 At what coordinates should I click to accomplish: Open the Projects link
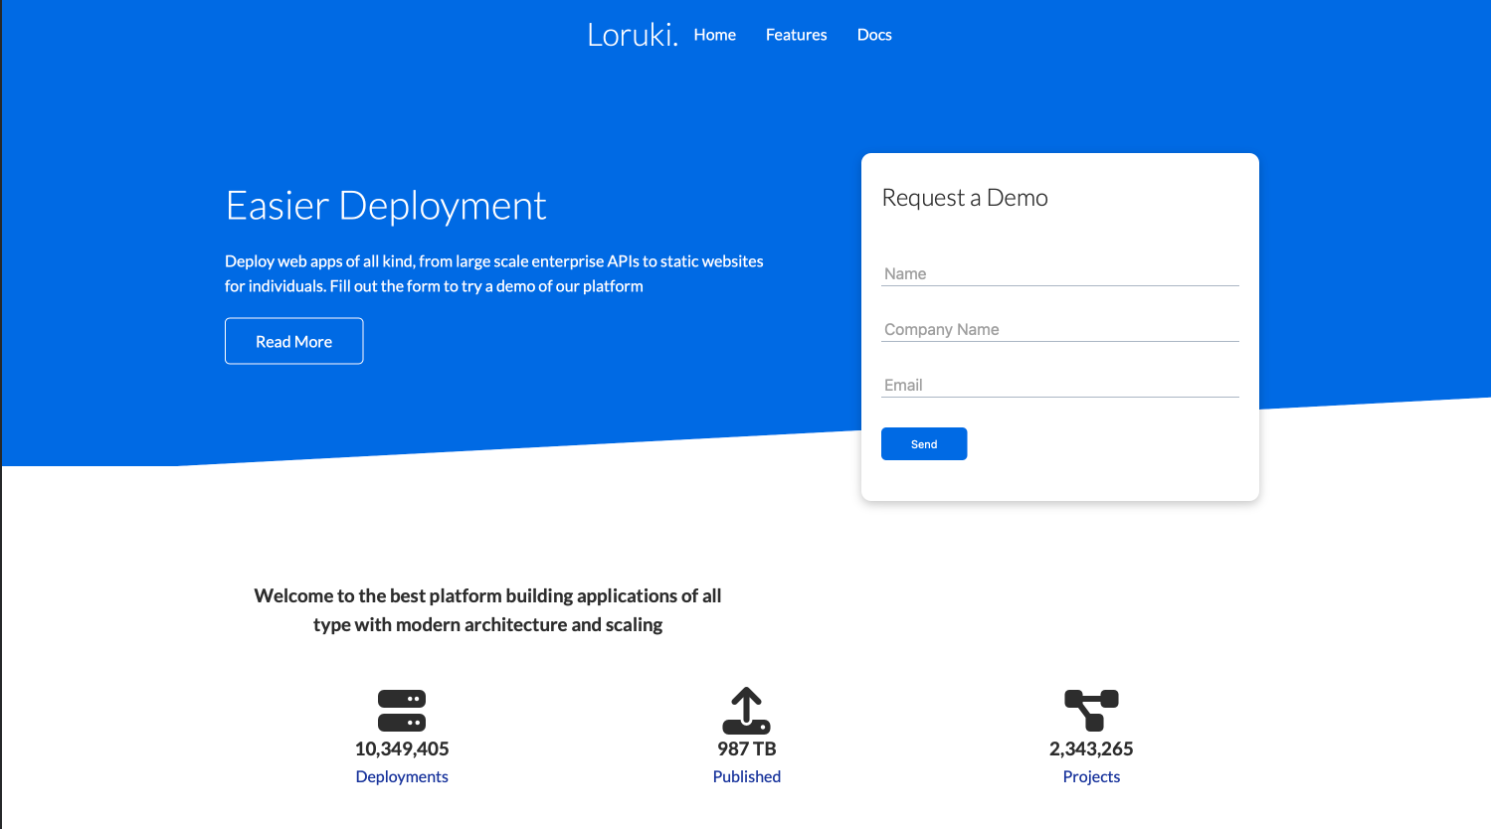click(x=1091, y=776)
